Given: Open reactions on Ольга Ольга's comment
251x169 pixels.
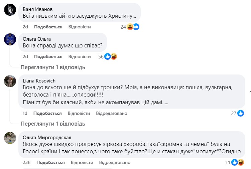Looking at the screenshot, I should pos(111,56).
